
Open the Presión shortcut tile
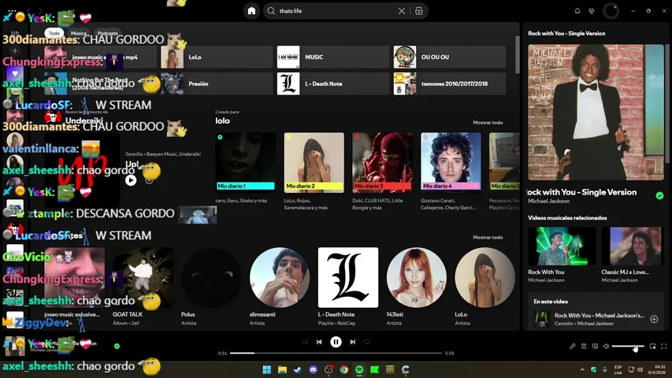(217, 83)
